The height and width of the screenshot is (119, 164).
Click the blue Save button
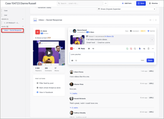click(141, 3)
